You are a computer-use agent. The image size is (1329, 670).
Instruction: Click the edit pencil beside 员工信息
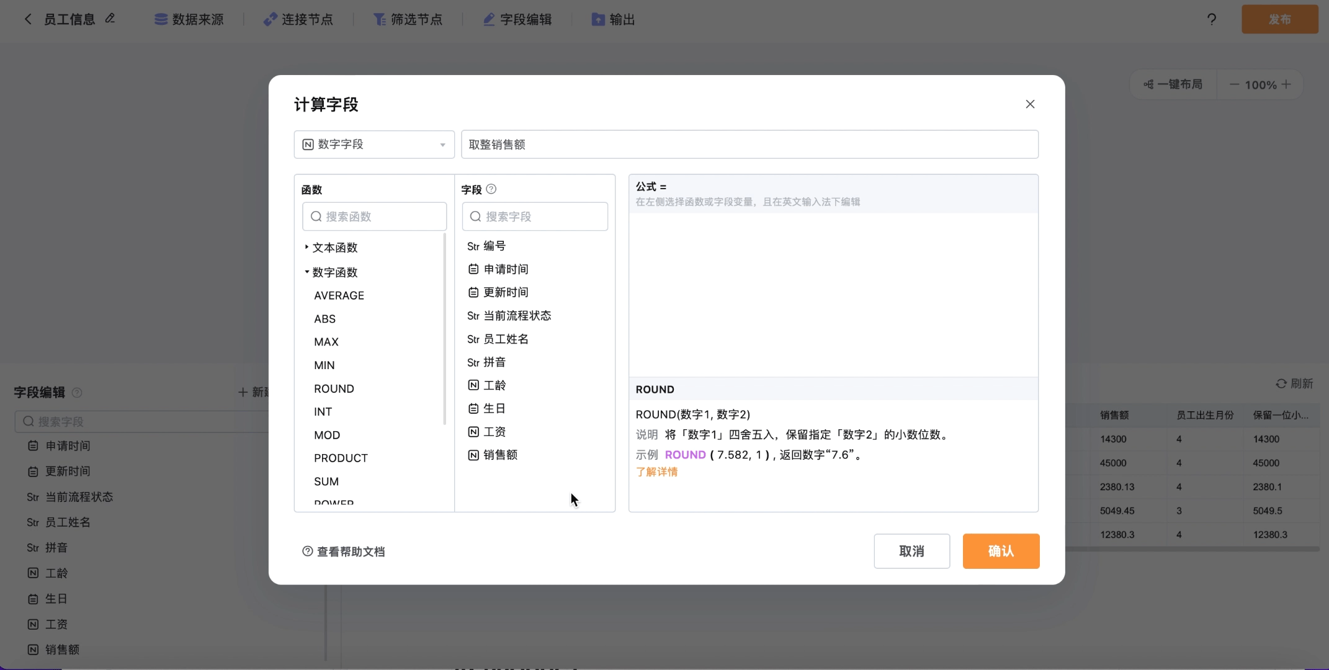pyautogui.click(x=110, y=19)
